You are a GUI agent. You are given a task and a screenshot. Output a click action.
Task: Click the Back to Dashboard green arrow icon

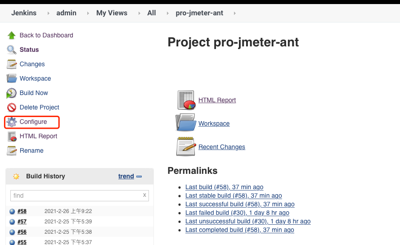pyautogui.click(x=12, y=35)
